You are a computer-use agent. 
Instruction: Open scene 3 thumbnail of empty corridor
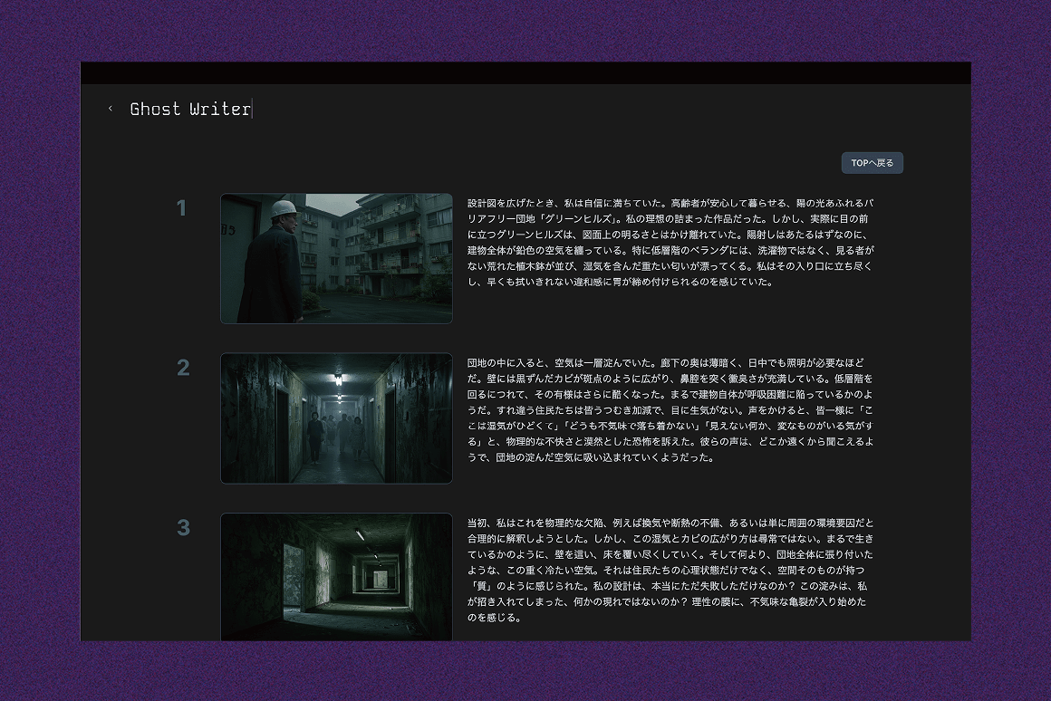click(x=336, y=577)
